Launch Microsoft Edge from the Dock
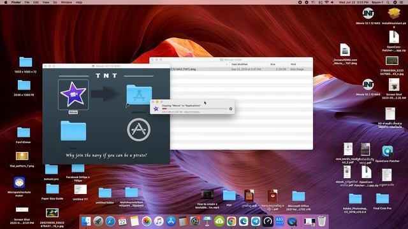 pos(244,221)
